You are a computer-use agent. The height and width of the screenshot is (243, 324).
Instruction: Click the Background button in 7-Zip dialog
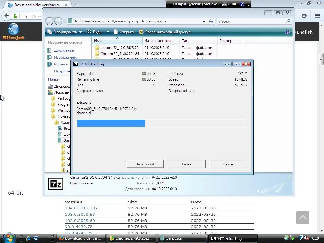[145, 164]
